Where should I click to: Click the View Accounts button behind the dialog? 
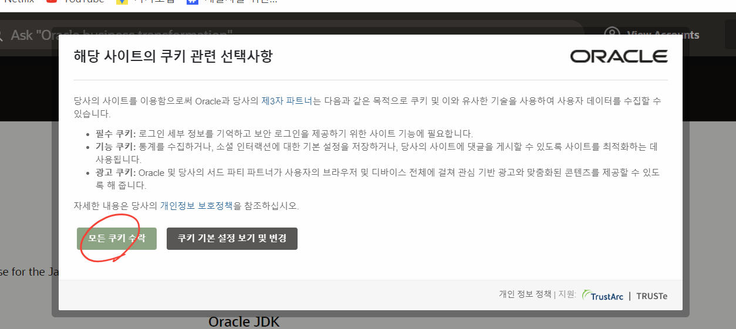663,35
